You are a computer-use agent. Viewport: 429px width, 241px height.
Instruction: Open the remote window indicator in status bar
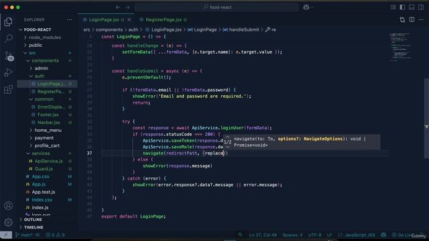coord(6,235)
